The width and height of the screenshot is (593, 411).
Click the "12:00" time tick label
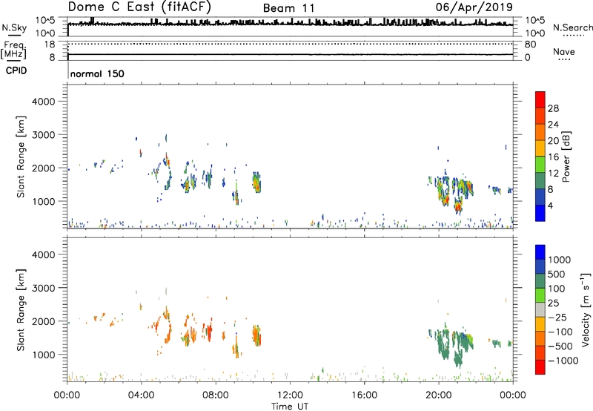pyautogui.click(x=290, y=395)
